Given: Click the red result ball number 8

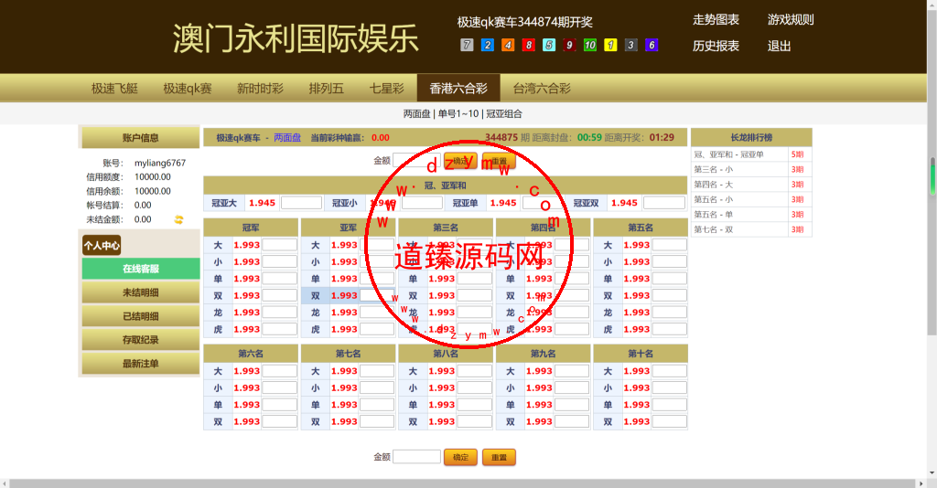Looking at the screenshot, I should click(x=528, y=45).
